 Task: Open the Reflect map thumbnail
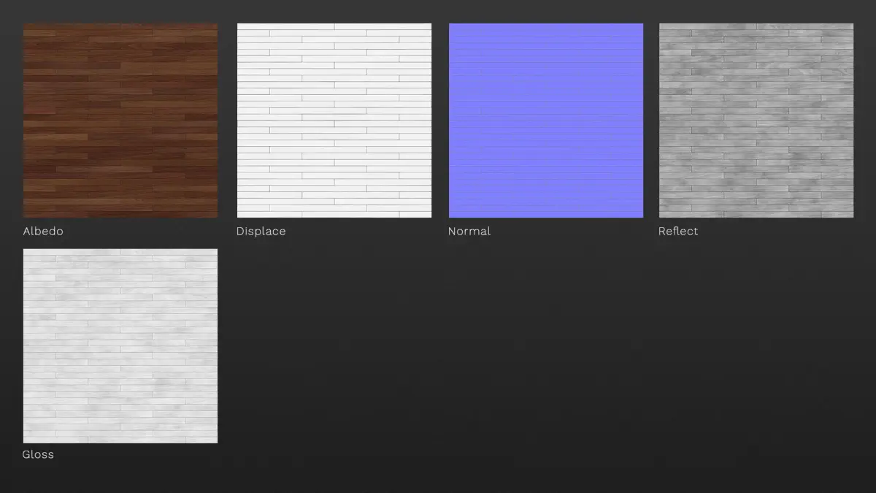pos(756,121)
